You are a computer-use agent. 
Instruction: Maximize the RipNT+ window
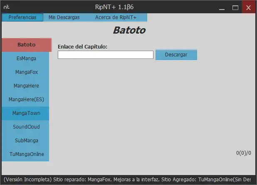pyautogui.click(x=235, y=8)
